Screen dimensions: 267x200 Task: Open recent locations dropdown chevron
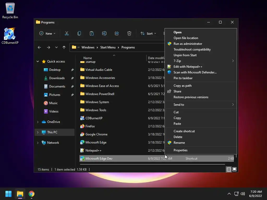coord(56,47)
